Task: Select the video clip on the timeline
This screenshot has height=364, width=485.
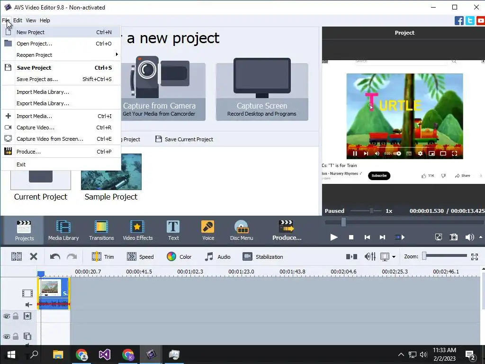Action: [x=54, y=293]
